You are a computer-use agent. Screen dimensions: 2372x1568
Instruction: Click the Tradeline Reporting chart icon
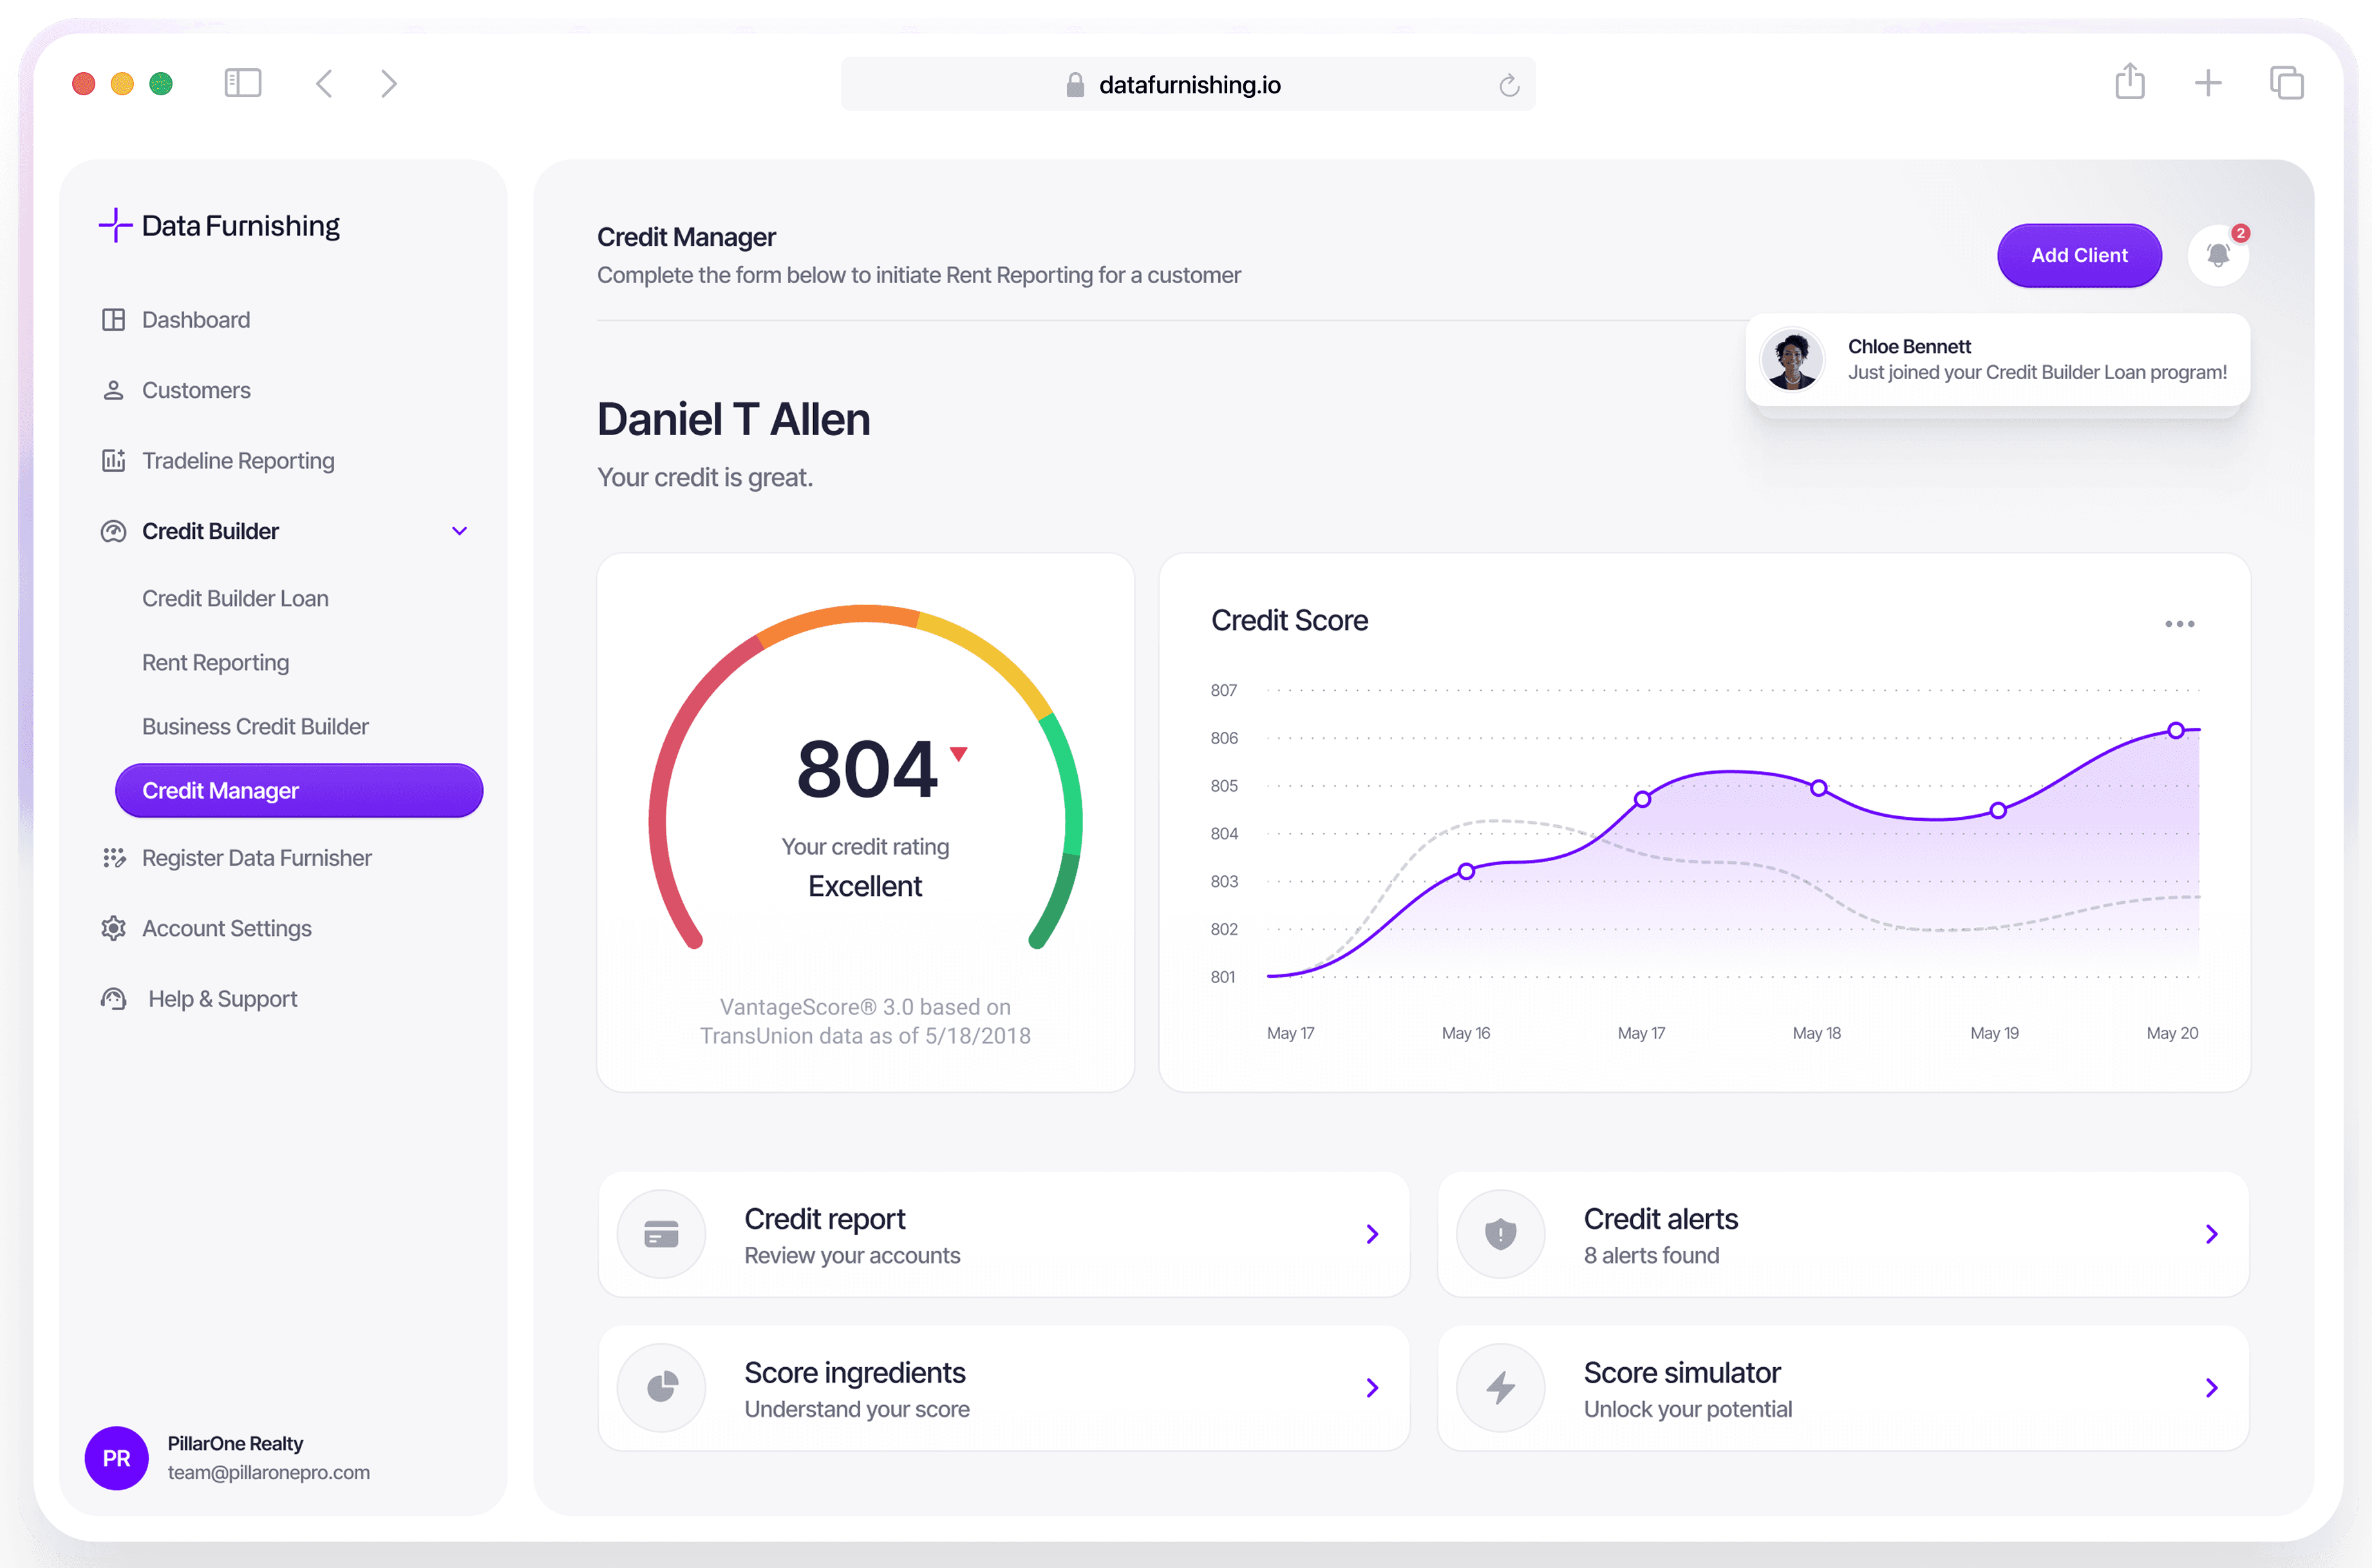[114, 460]
